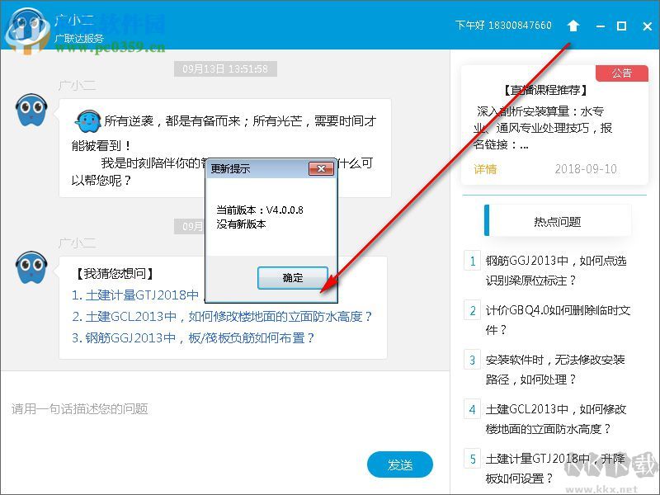
Task: Click suggested question 2 土建GCL2013 立面防水高度
Action: (x=222, y=317)
